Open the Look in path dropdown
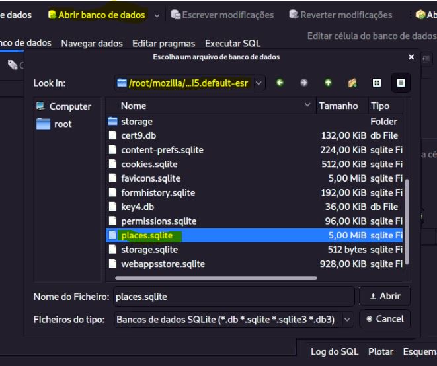The image size is (437, 366). point(258,83)
